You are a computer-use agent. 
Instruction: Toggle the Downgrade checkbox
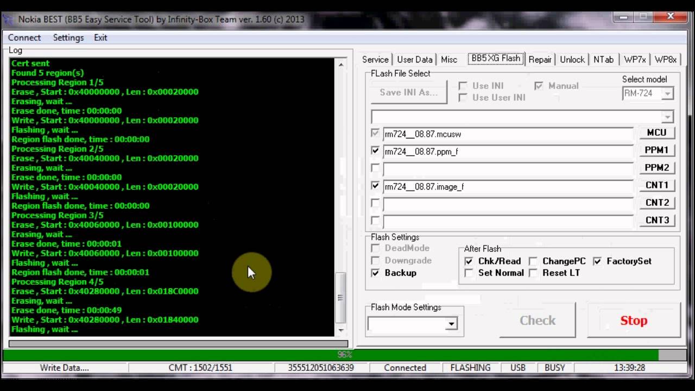click(375, 261)
